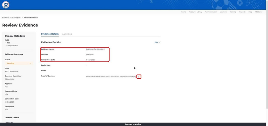Image resolution: width=268 pixels, height=126 pixels.
Task: Open the Pending status dropdown
Action: 19,63
